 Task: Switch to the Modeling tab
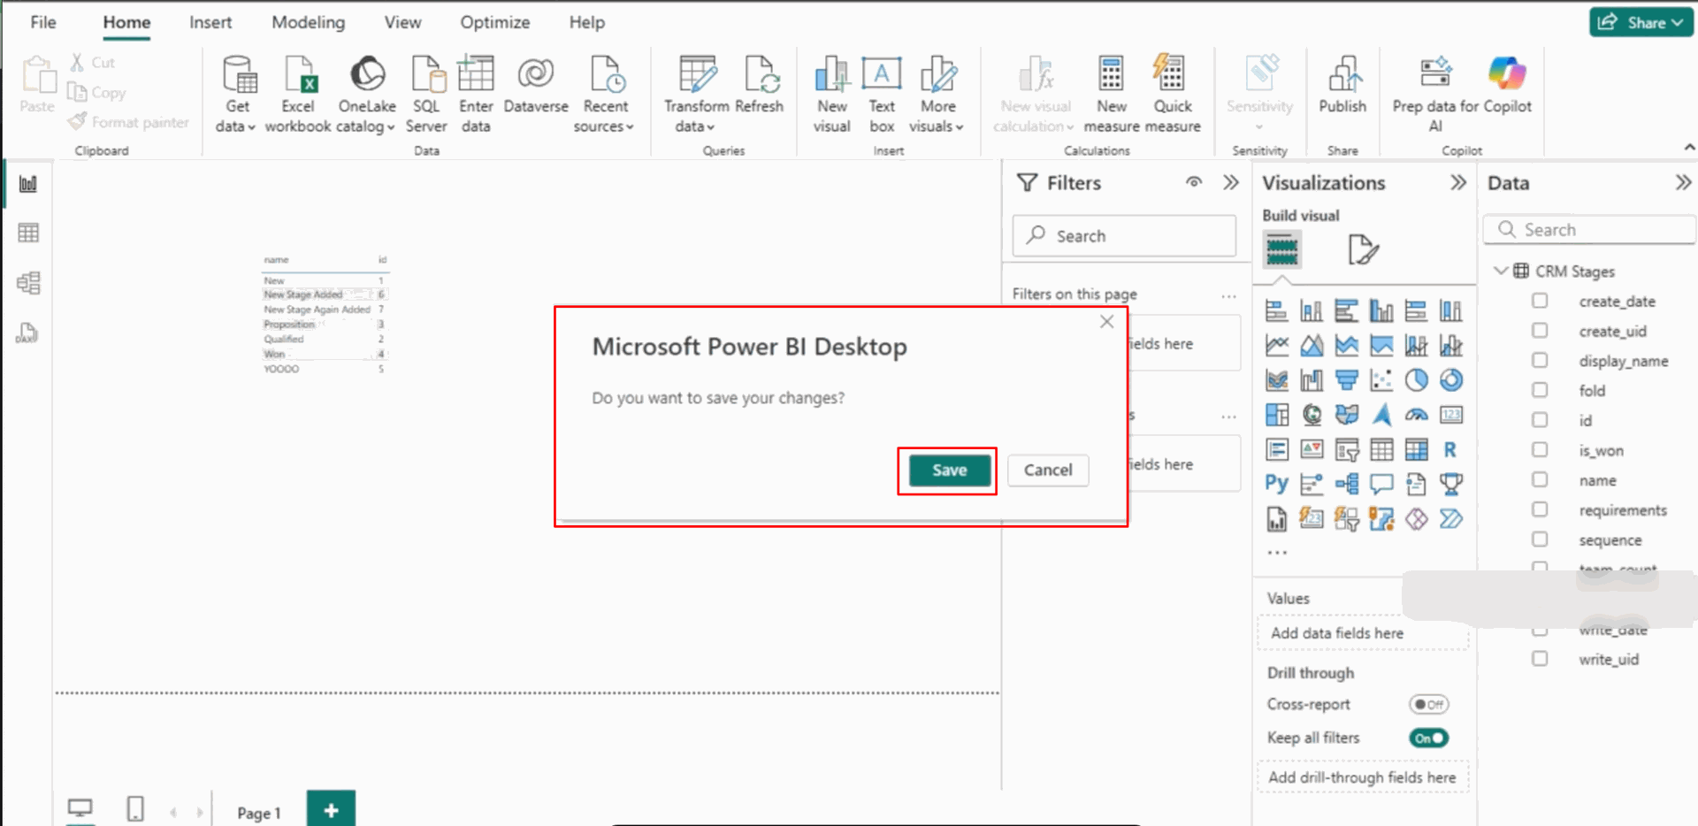[x=309, y=22]
